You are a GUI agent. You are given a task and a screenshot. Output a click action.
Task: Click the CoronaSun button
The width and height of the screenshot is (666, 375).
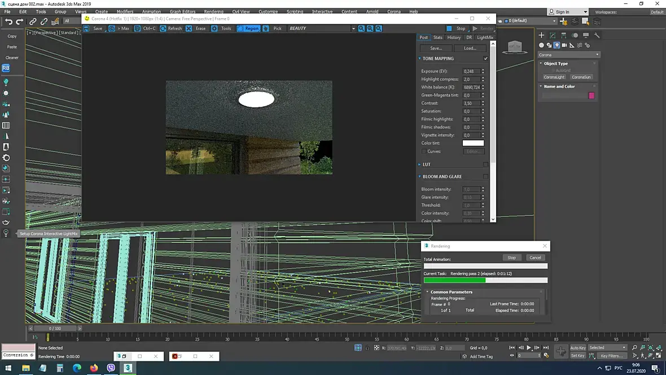click(x=581, y=77)
